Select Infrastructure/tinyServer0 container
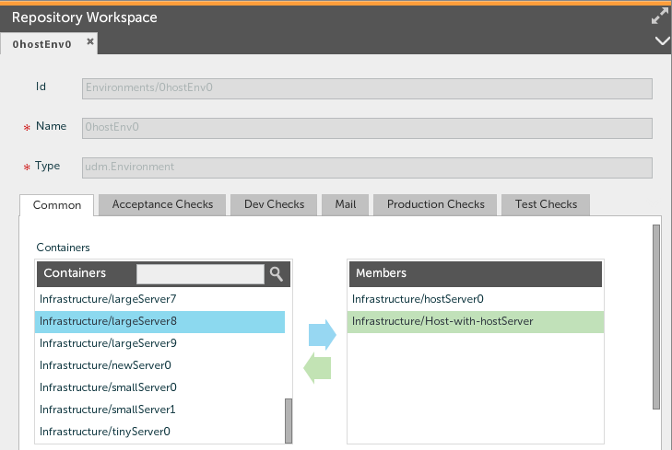This screenshot has height=450, width=672. [x=105, y=432]
